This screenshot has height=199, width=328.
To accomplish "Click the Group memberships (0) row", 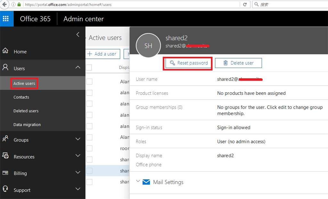I will click(x=229, y=110).
